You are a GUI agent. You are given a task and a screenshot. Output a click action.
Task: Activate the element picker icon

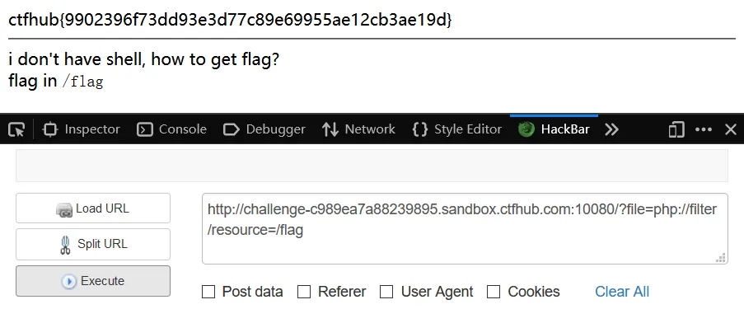[16, 129]
